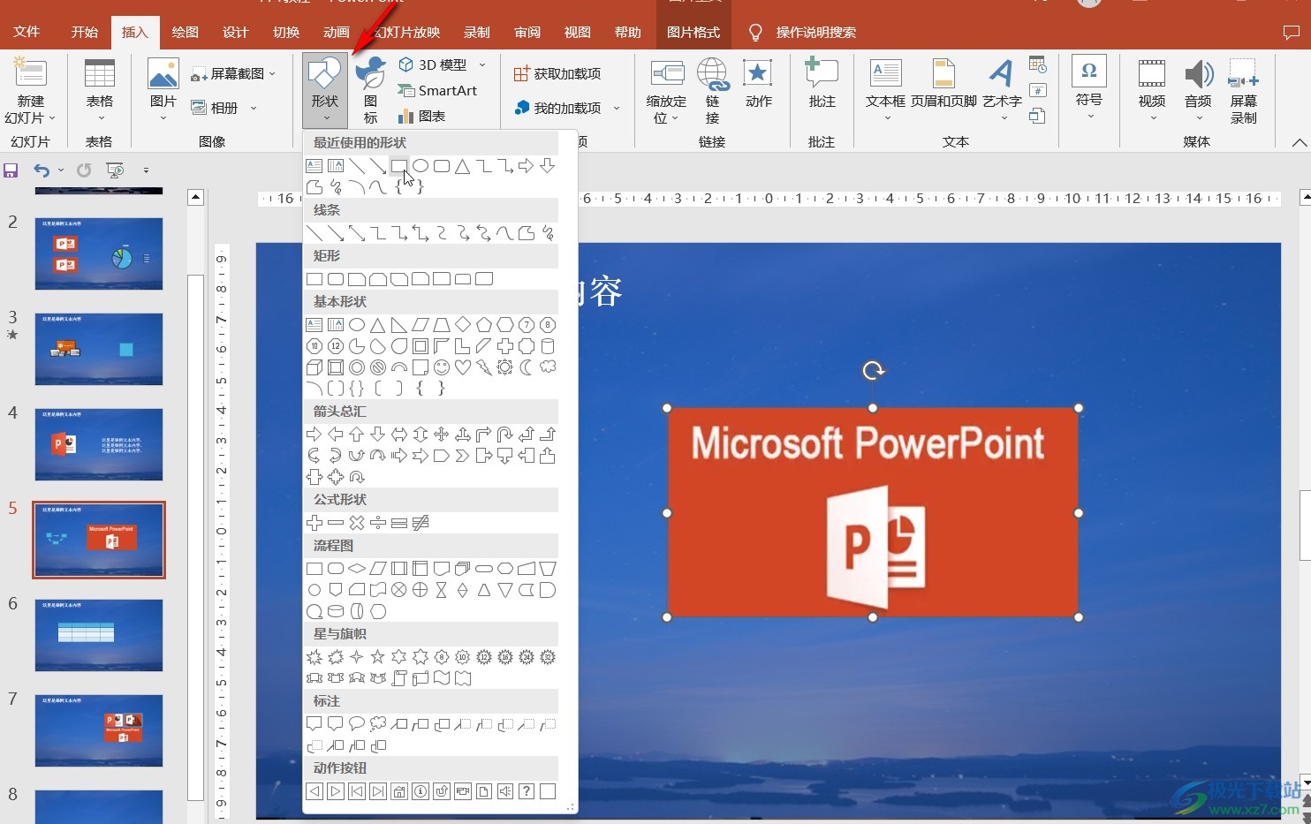The image size is (1311, 824).
Task: Open the Comments pane icon at top right
Action: tap(1292, 33)
